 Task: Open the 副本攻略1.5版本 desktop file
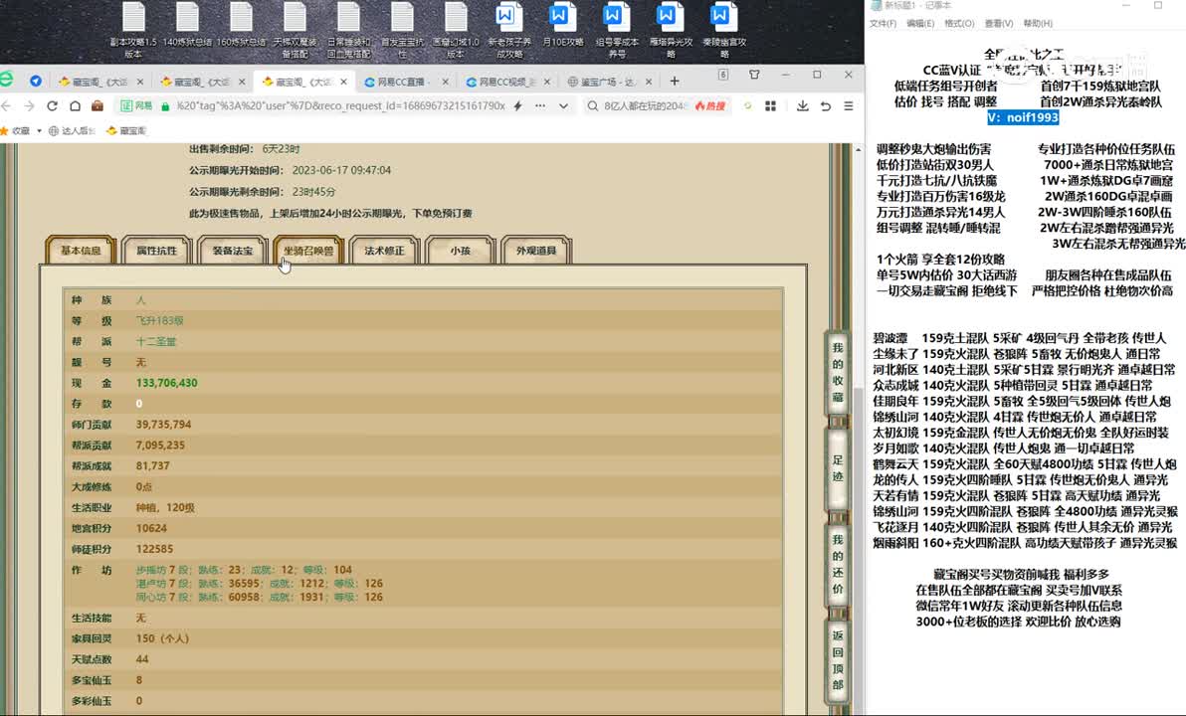coord(133,28)
